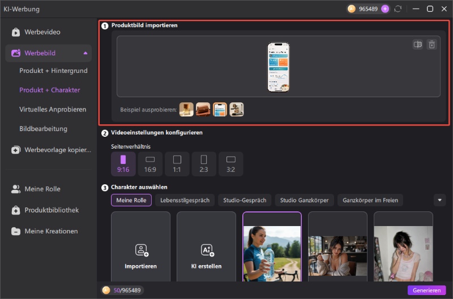Click the Meine Rolle person icon
This screenshot has height=299, width=453.
(16, 189)
